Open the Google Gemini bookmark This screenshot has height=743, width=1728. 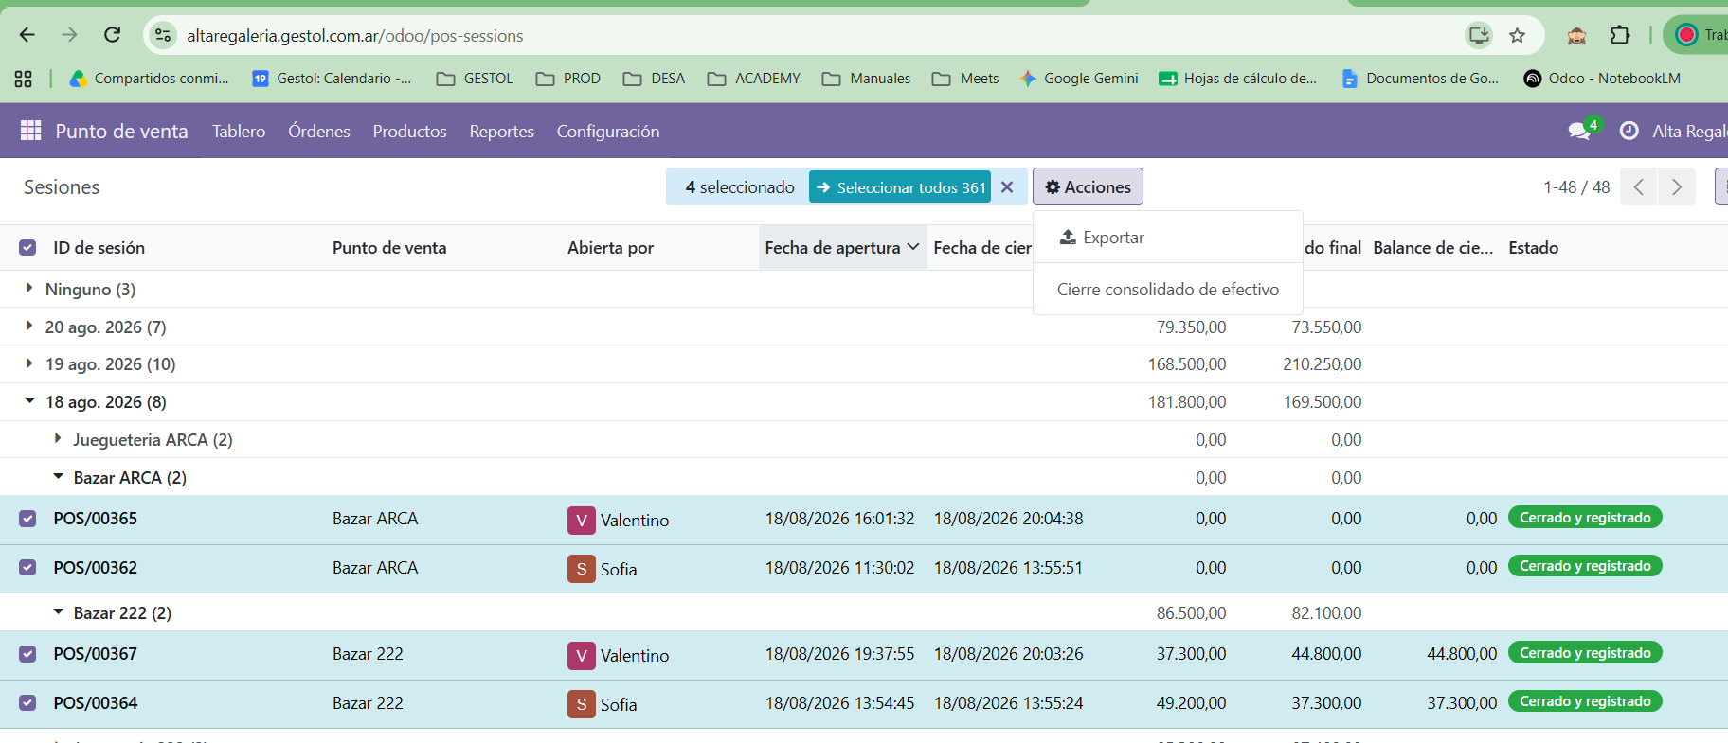coord(1079,79)
